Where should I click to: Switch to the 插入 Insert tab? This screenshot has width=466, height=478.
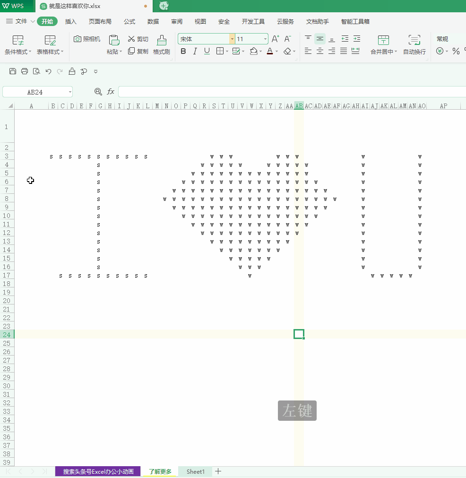pyautogui.click(x=71, y=21)
